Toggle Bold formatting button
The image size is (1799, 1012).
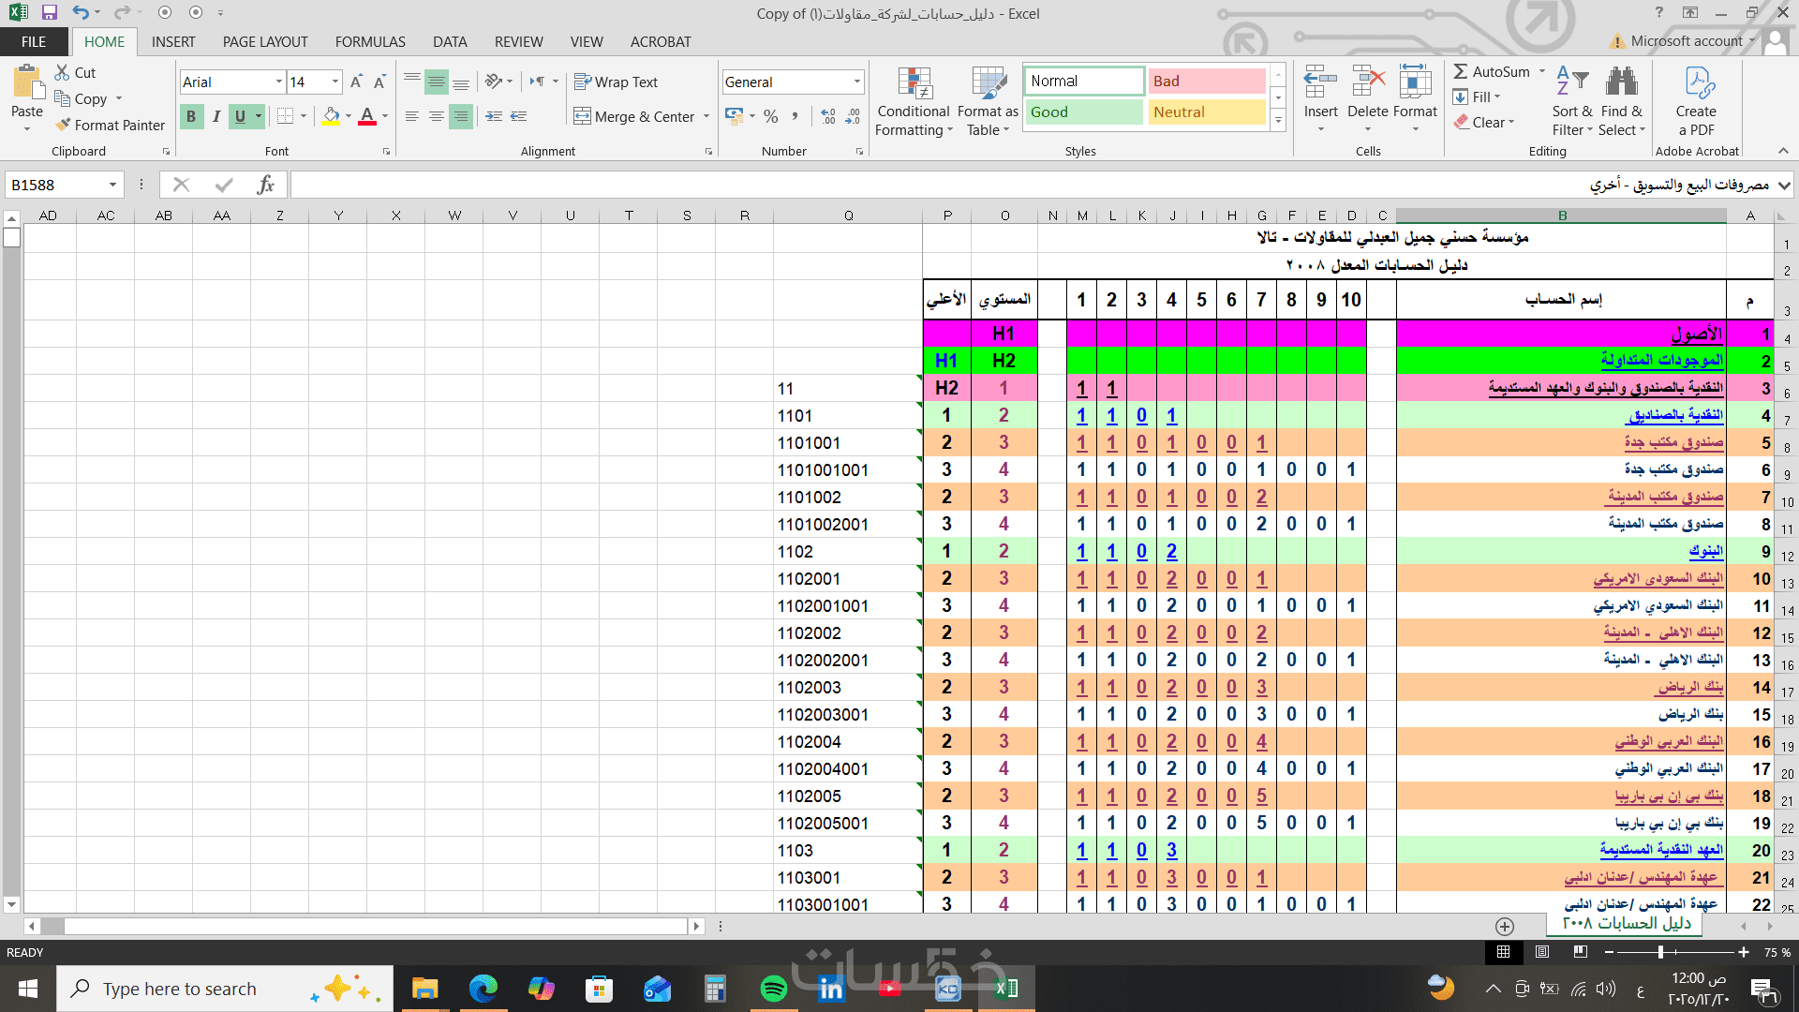tap(191, 116)
